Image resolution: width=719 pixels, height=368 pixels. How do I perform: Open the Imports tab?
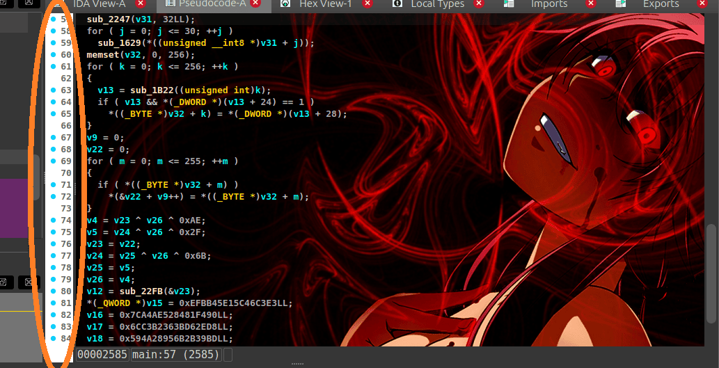(x=549, y=4)
